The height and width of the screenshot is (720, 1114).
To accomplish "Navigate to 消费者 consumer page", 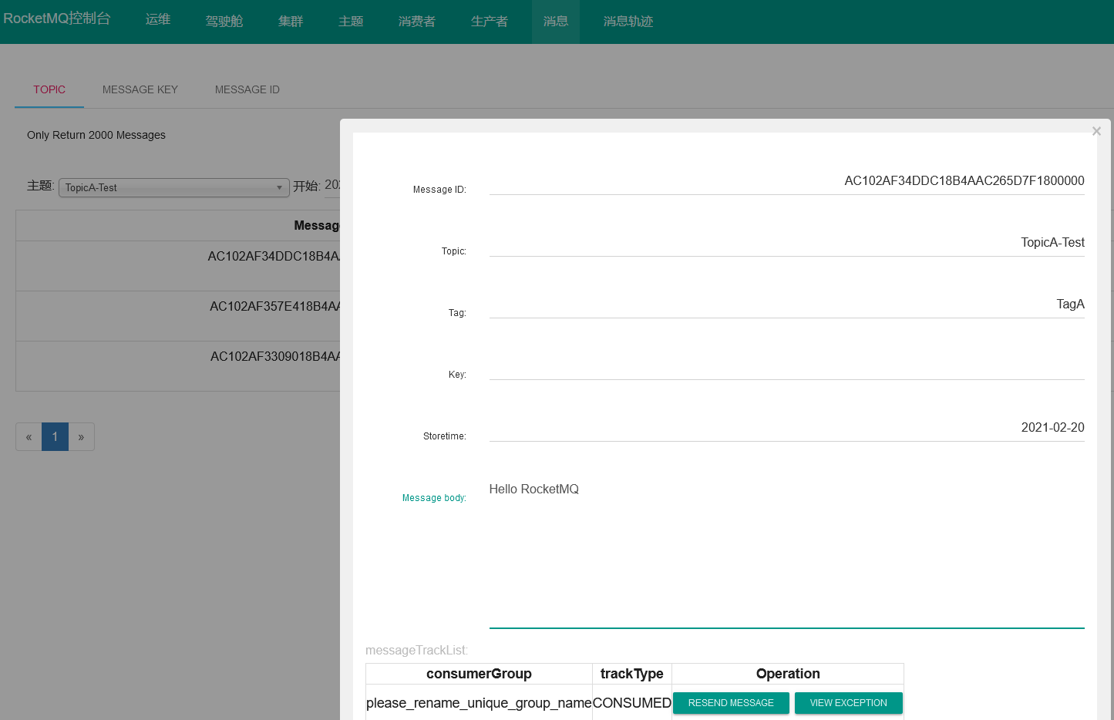I will [x=417, y=22].
